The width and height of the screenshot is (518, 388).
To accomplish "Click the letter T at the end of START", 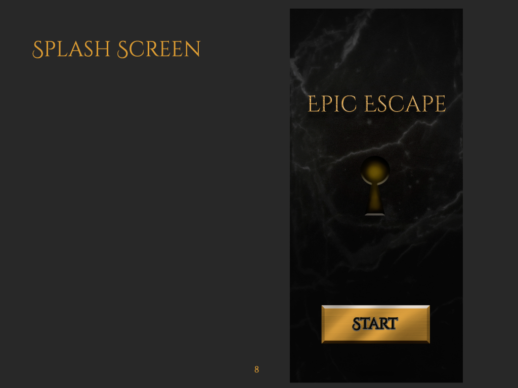I will point(393,324).
